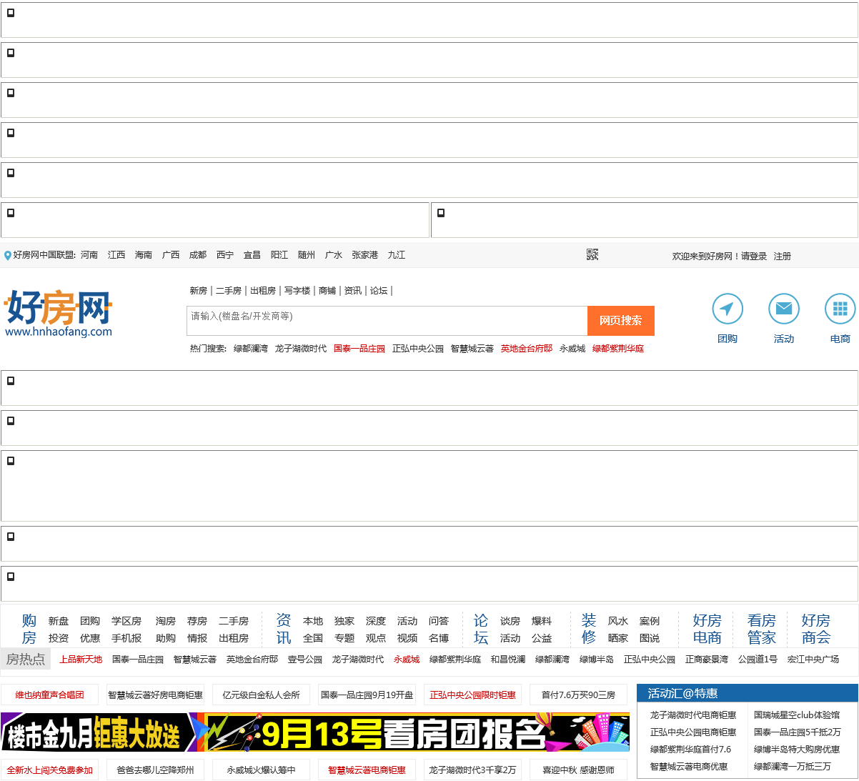
Task: Open 公益 in the 论坛 menu
Action: click(x=542, y=638)
